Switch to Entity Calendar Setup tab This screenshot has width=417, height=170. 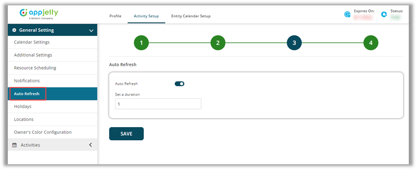coord(190,16)
